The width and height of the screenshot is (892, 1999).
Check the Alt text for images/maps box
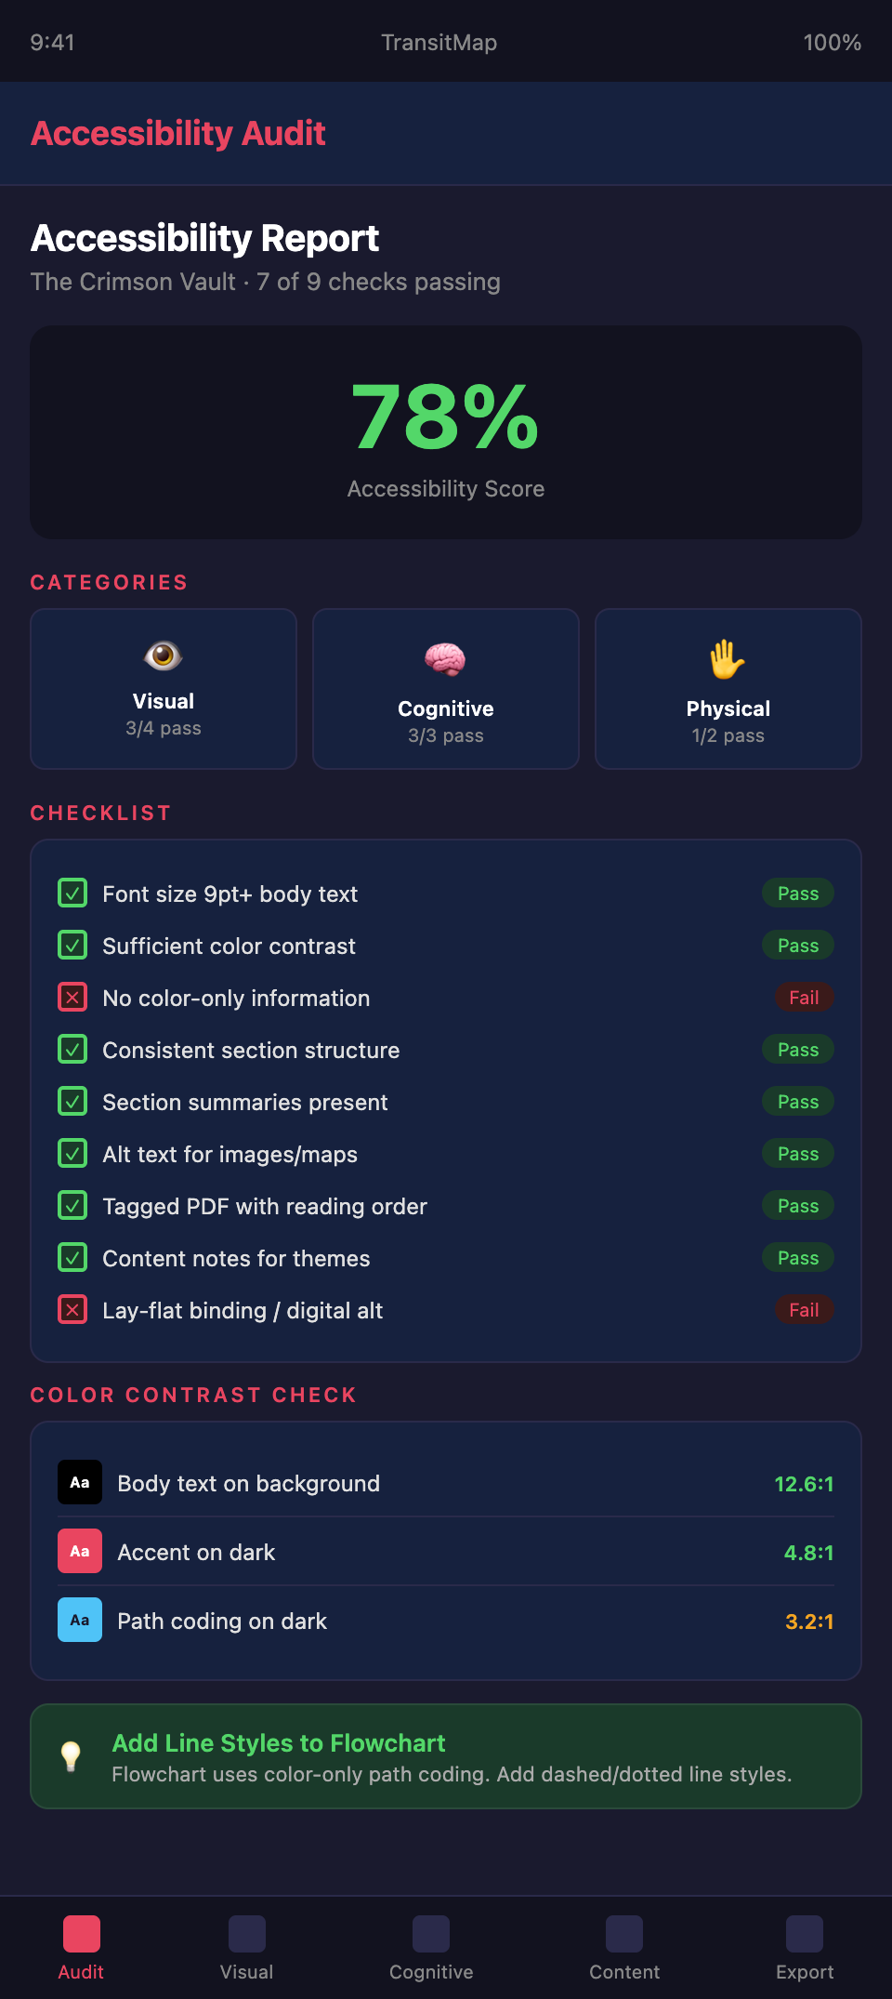tap(72, 1154)
